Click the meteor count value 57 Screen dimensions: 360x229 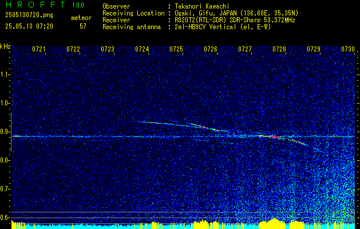pyautogui.click(x=83, y=26)
